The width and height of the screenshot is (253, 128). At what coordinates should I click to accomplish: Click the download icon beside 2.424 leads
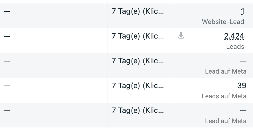181,36
